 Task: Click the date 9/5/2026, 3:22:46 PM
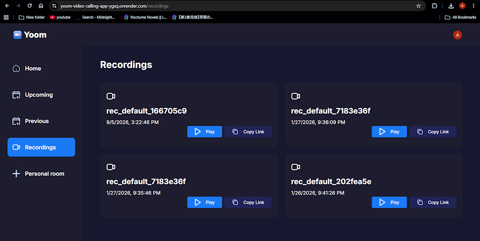[132, 122]
